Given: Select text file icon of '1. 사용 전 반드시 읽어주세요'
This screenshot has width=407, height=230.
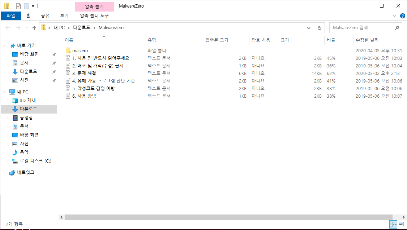Looking at the screenshot, I should pos(68,58).
